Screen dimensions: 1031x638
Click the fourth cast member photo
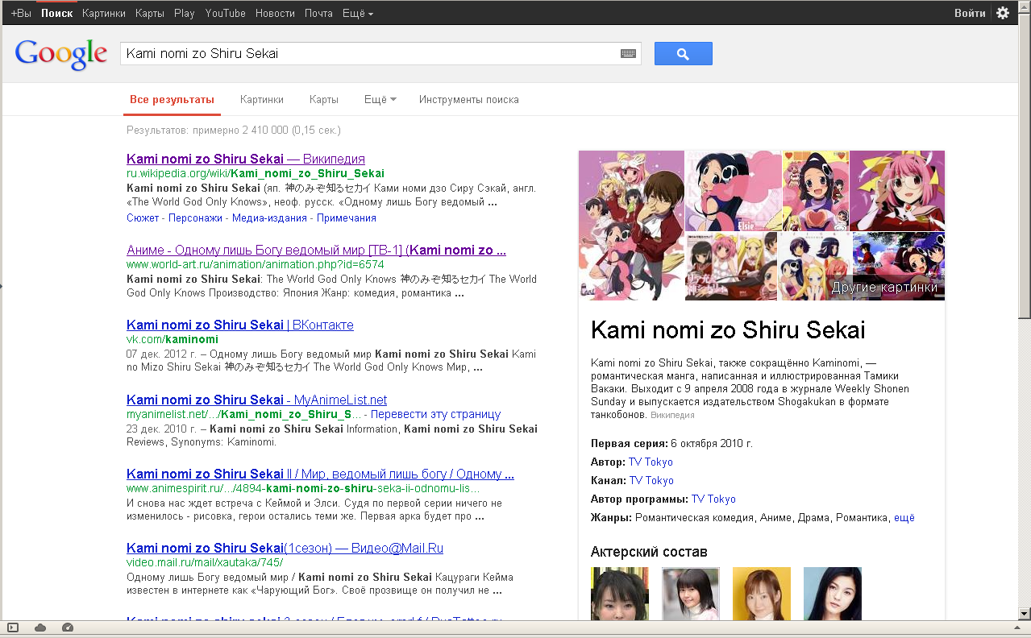833,594
